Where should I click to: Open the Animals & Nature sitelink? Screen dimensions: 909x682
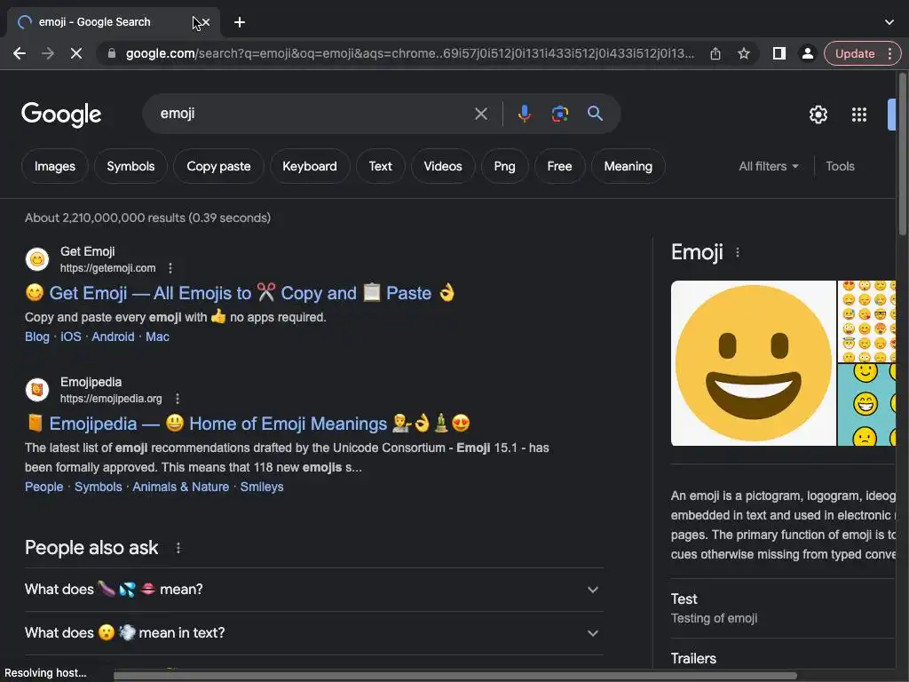click(x=181, y=488)
